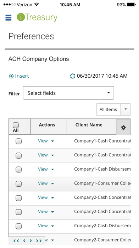The height and width of the screenshot is (248, 139).
Task: Open Company1-Consumer Collection client name cell
Action: tap(102, 183)
